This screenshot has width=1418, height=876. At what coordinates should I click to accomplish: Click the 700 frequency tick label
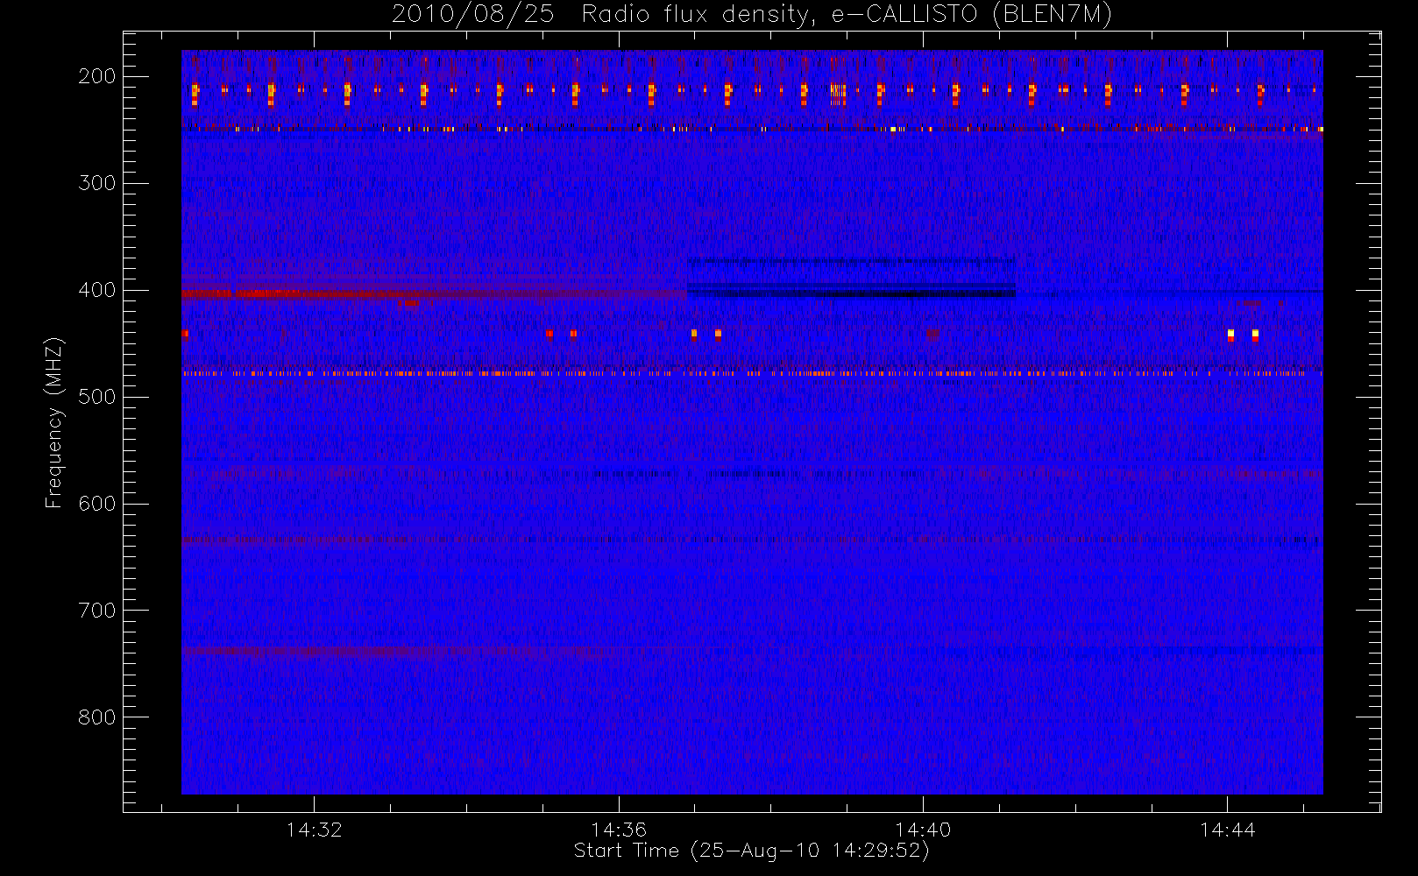coord(96,611)
